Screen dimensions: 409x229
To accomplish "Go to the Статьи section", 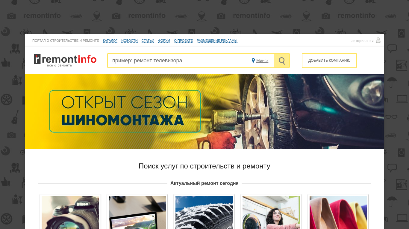I will point(148,41).
